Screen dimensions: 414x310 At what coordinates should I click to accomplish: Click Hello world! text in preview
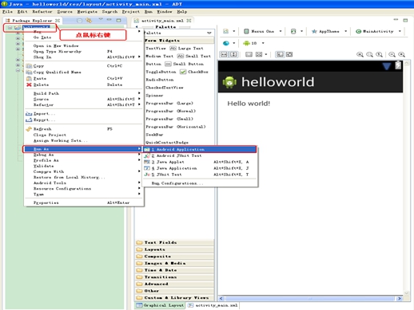[x=249, y=104]
